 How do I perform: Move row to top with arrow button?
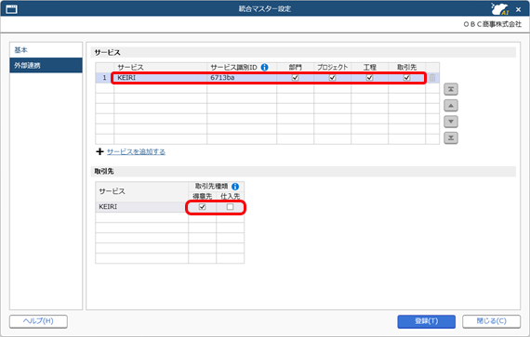[x=451, y=89]
